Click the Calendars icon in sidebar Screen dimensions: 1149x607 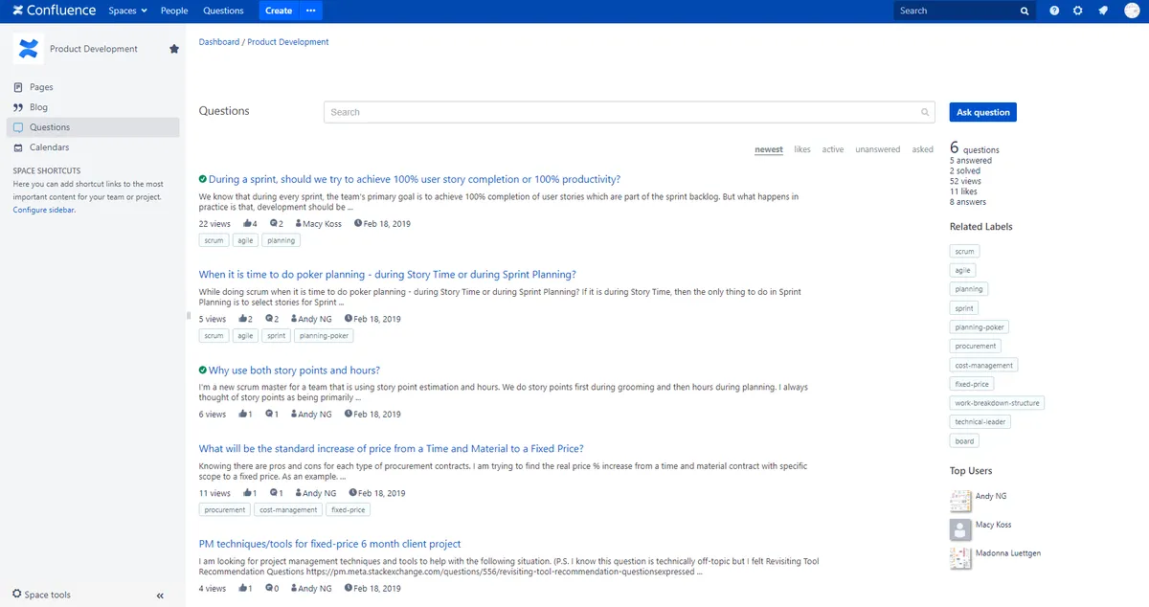18,147
